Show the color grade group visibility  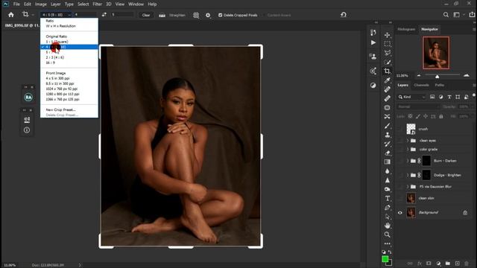[x=400, y=149]
